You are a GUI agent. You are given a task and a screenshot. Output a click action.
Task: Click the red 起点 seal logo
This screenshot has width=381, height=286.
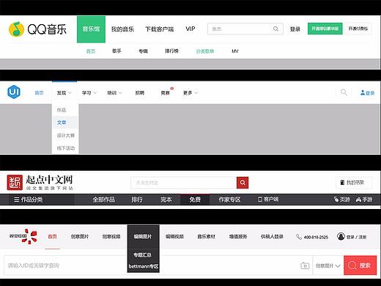(15, 183)
